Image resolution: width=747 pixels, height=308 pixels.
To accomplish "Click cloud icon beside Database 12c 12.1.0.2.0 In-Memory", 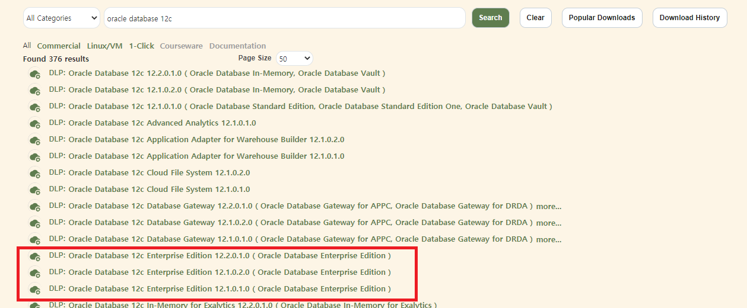I will 35,91.
